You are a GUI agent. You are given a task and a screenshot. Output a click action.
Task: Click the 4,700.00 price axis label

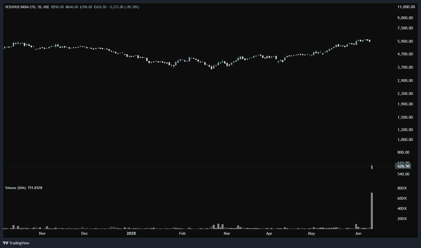[x=405, y=54]
